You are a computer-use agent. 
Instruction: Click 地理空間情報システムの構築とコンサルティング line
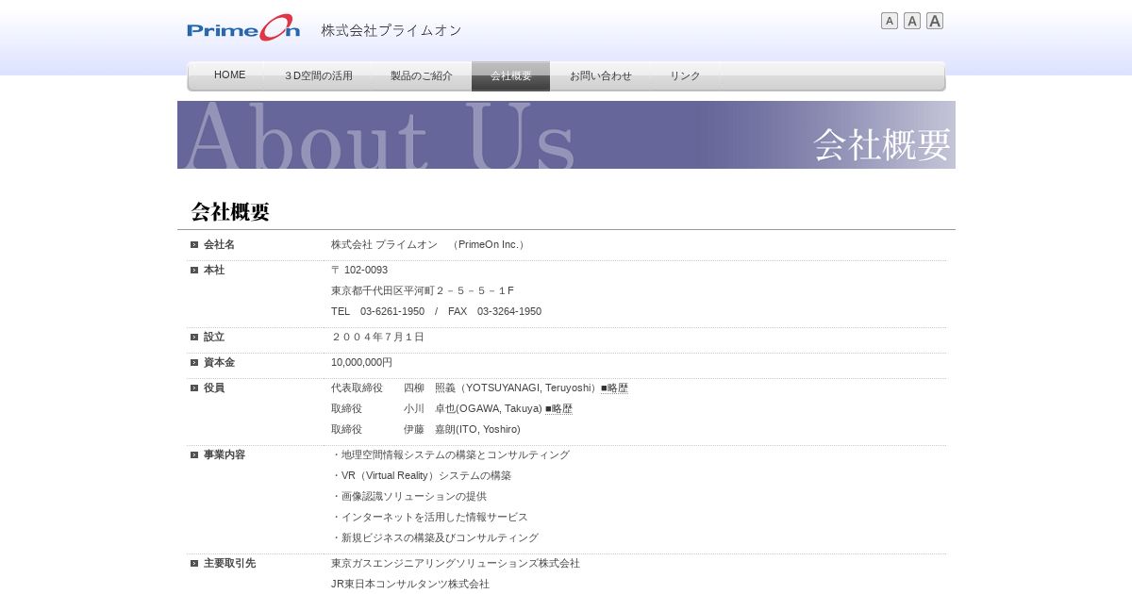pyautogui.click(x=451, y=454)
